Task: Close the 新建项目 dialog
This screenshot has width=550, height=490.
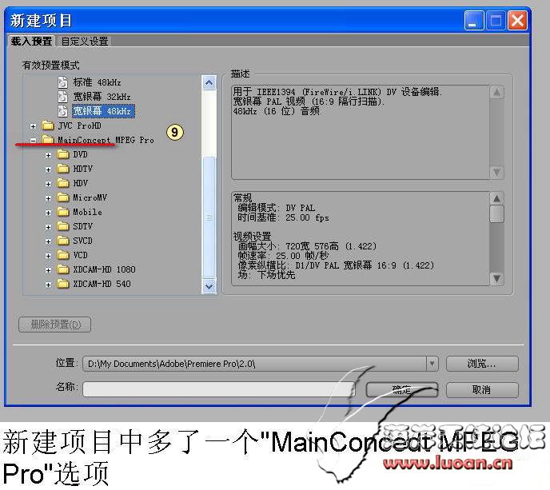Action: (518, 20)
